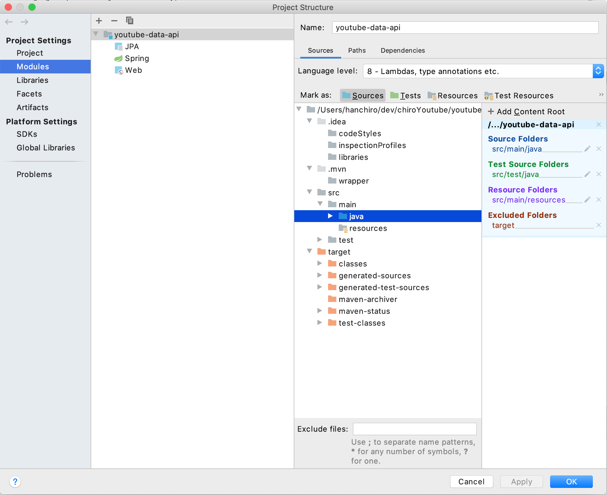Open the help question mark icon

(x=15, y=482)
